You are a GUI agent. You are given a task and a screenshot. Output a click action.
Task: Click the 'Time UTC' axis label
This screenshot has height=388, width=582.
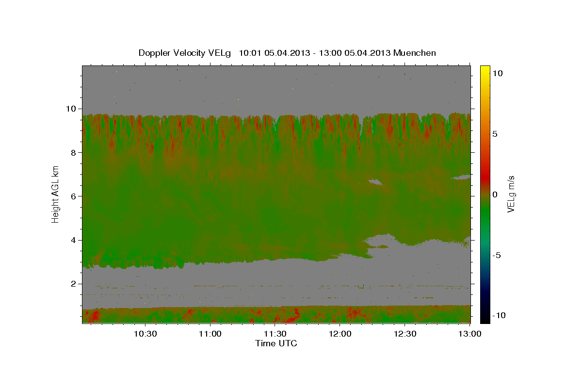(x=276, y=343)
